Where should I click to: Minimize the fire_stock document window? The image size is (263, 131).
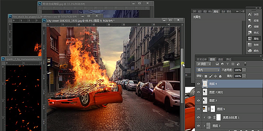(x=83, y=16)
